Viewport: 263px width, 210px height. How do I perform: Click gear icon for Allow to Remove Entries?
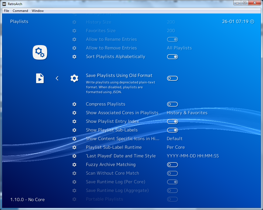pyautogui.click(x=74, y=48)
